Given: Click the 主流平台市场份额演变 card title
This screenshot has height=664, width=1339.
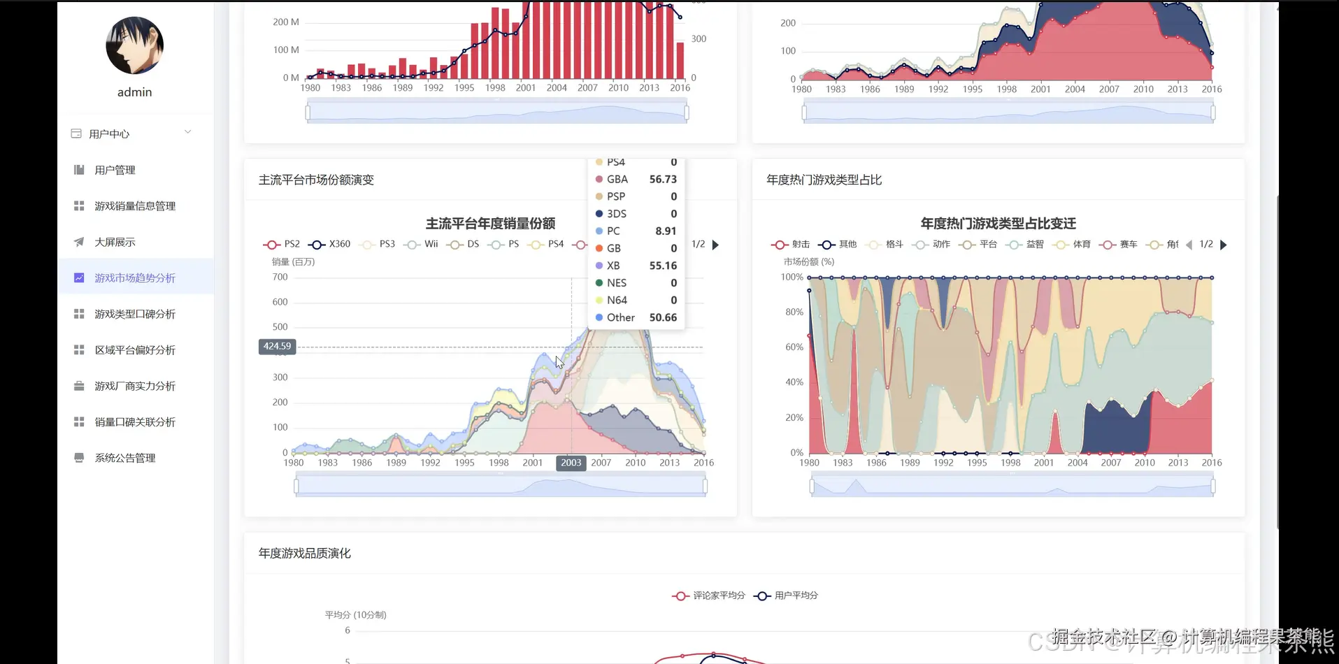Looking at the screenshot, I should 316,180.
